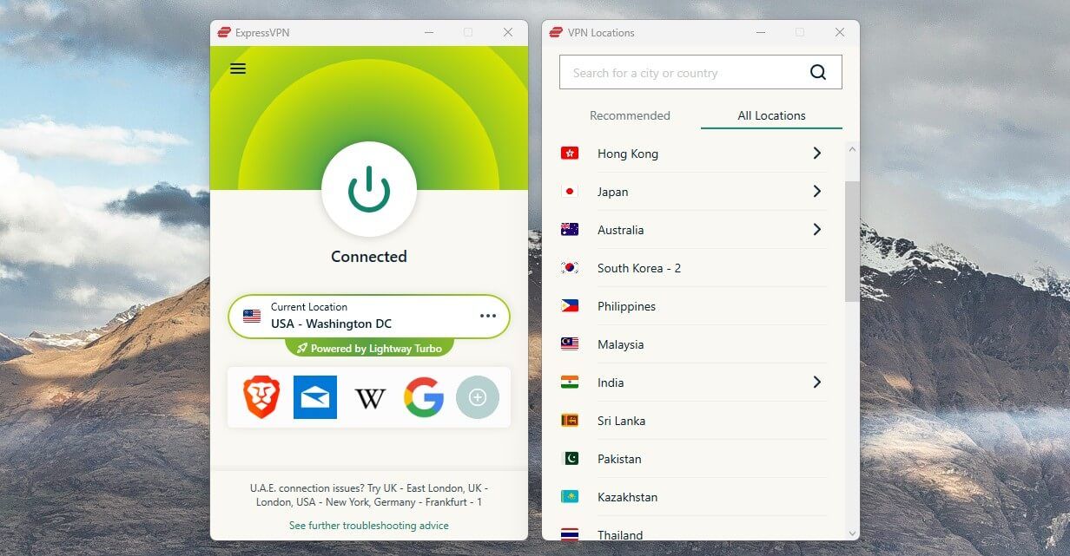The image size is (1070, 556).
Task: Click the USA flag in Current Location
Action: 252,317
